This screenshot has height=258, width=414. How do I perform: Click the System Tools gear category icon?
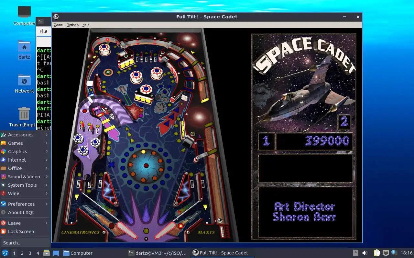3,185
